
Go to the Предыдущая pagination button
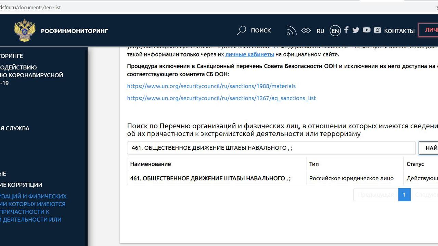(376, 195)
